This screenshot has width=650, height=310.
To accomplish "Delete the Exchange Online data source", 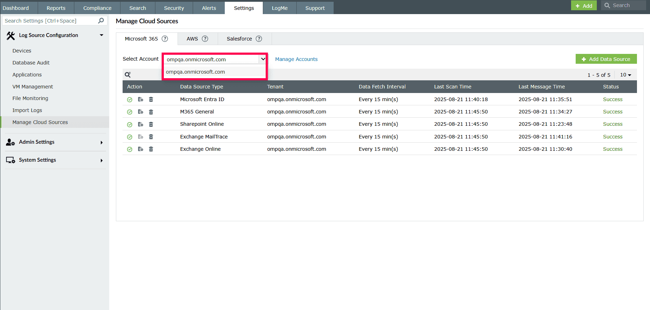I will pos(151,149).
